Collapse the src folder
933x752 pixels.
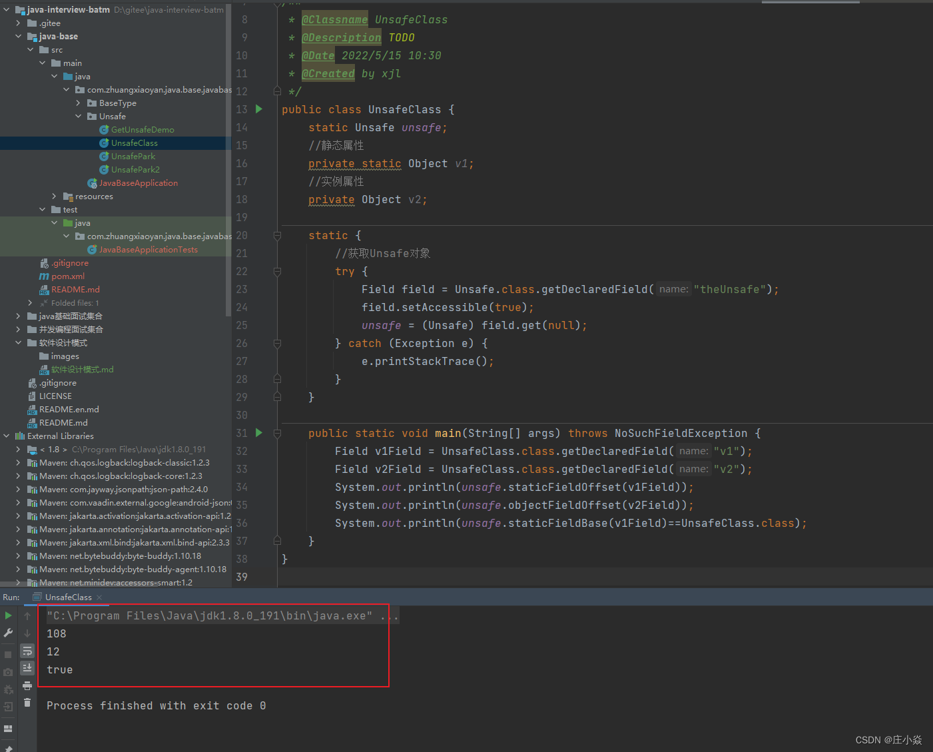click(31, 50)
